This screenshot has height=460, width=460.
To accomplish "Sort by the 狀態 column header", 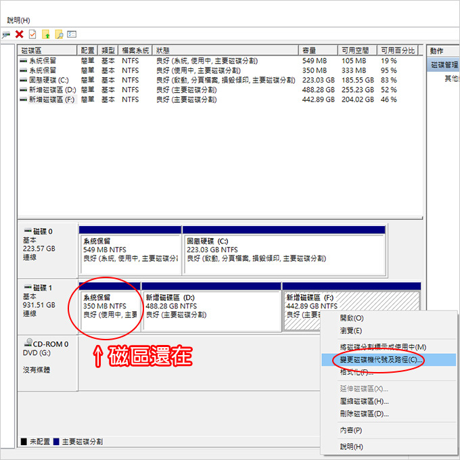I will [225, 51].
